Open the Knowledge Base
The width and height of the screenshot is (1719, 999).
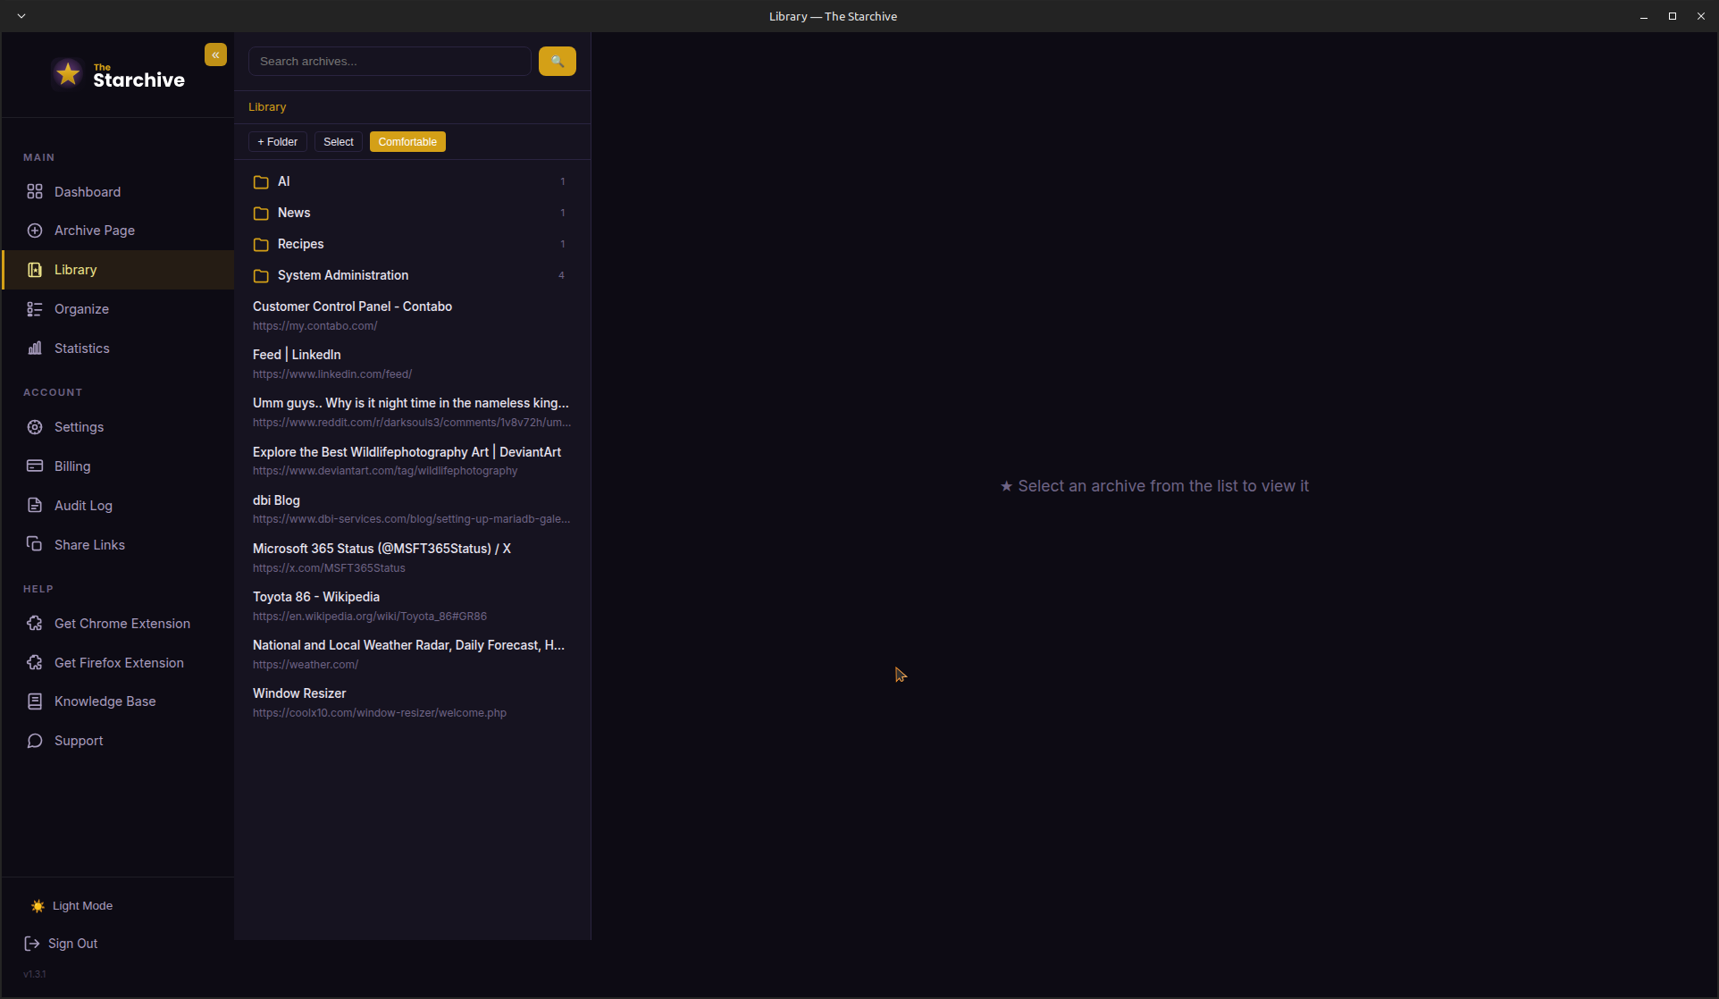118,701
